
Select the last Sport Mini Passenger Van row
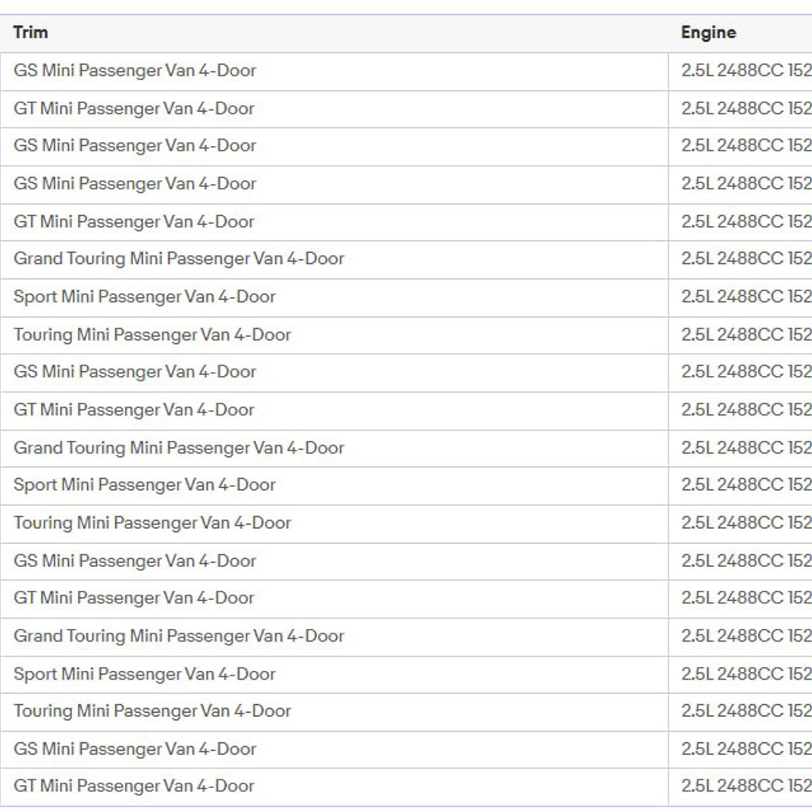click(406, 674)
